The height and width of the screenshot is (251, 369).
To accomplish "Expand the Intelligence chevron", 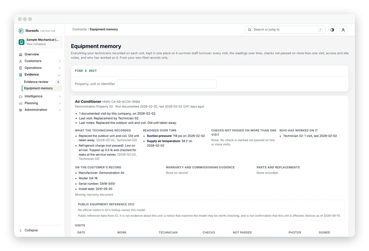I will (59, 97).
